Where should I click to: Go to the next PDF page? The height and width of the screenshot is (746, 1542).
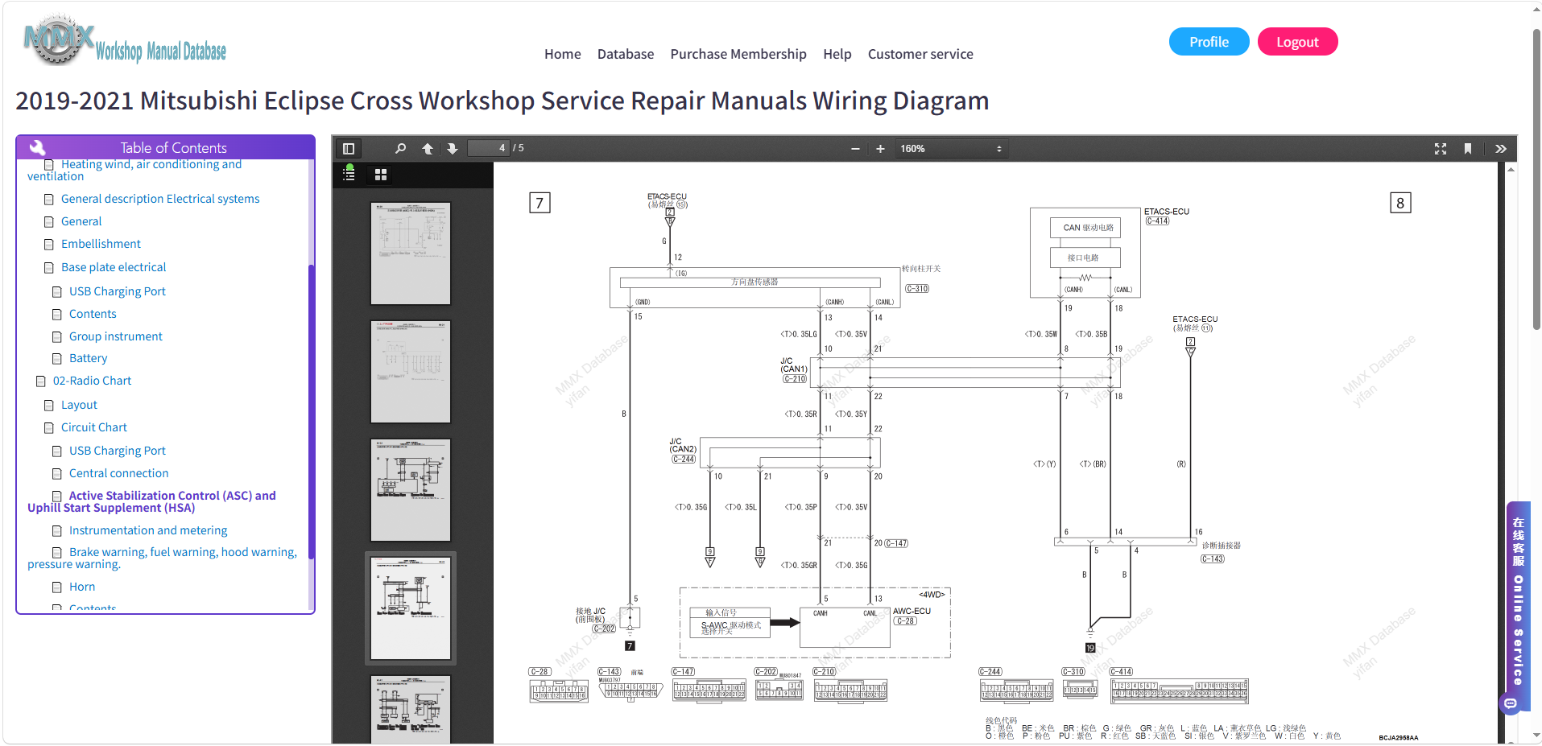[453, 149]
